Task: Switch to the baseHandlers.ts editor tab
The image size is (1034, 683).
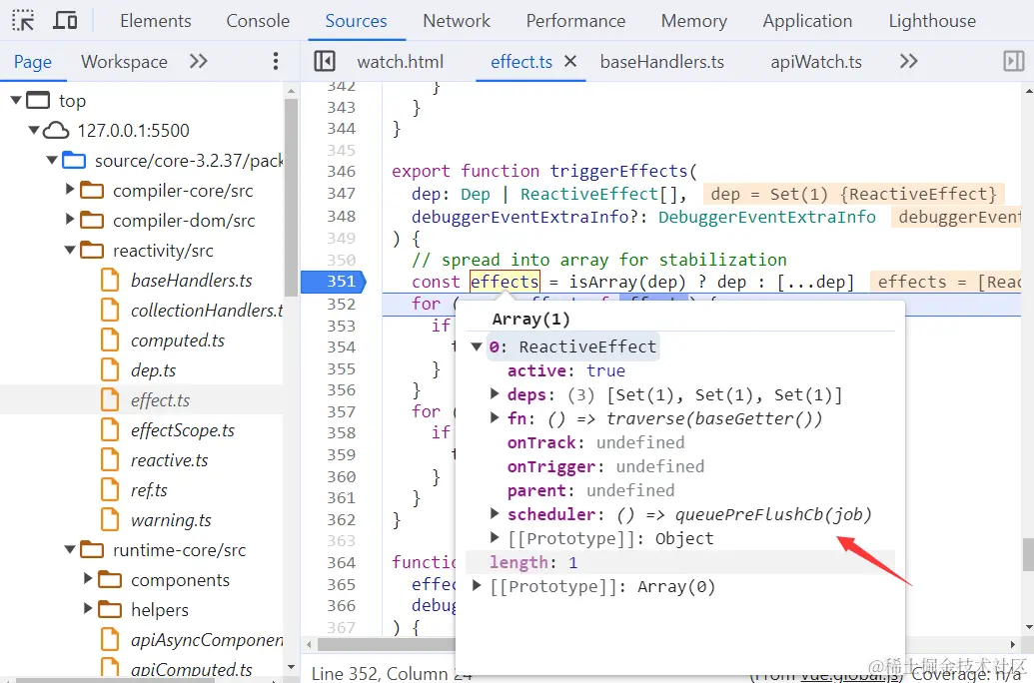Action: [x=662, y=62]
